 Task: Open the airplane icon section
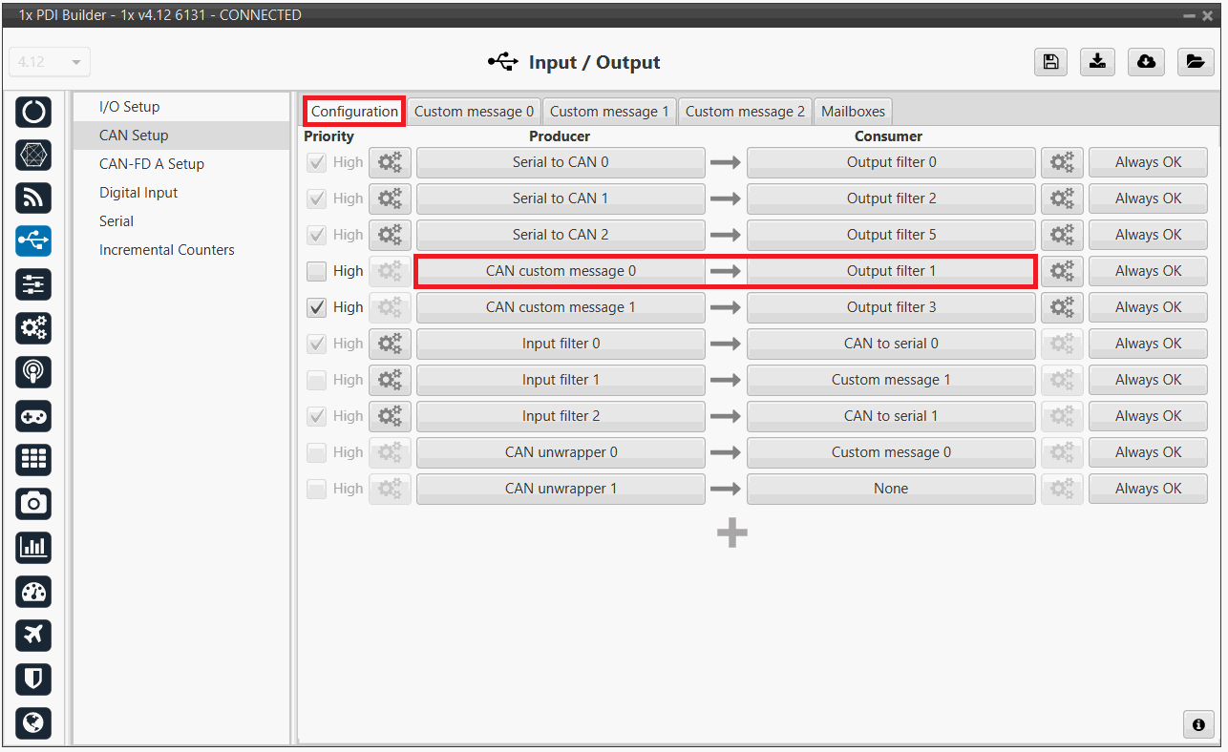pos(33,635)
